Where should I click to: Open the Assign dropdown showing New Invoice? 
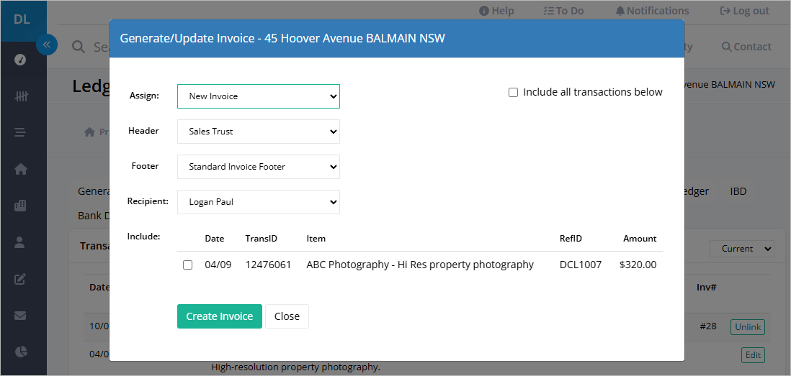(259, 96)
